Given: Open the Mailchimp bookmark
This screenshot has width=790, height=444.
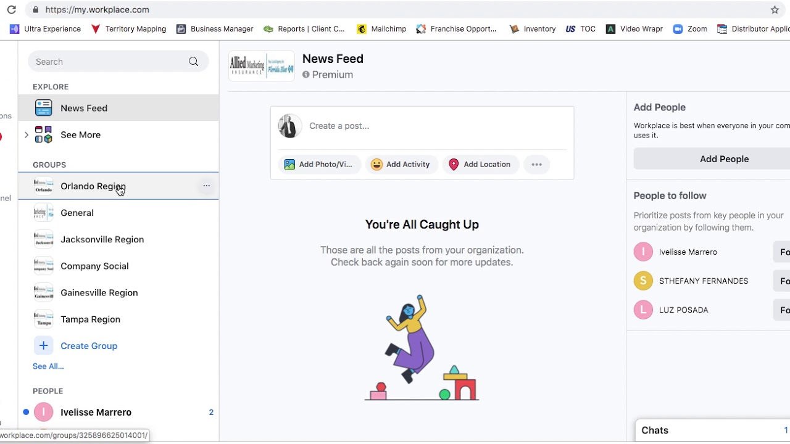Looking at the screenshot, I should [x=381, y=29].
